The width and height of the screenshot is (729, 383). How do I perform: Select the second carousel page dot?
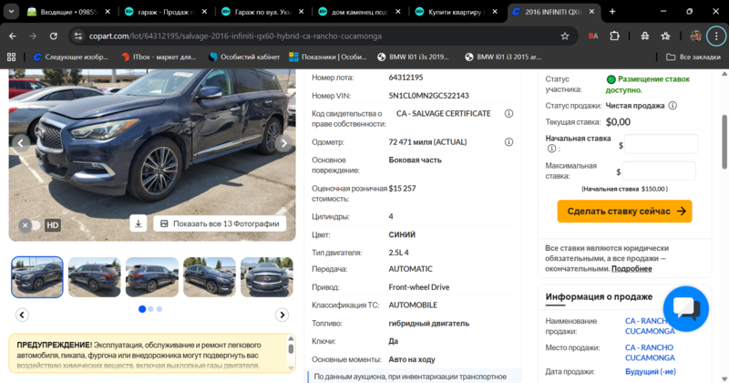150,309
